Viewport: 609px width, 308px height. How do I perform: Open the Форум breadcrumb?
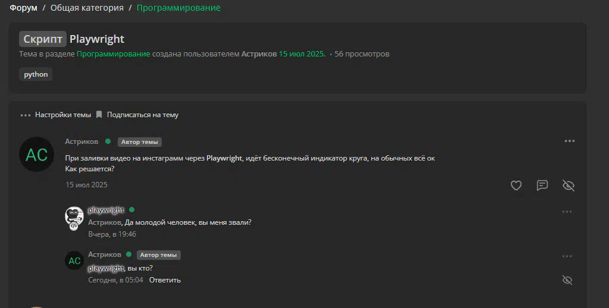point(23,8)
